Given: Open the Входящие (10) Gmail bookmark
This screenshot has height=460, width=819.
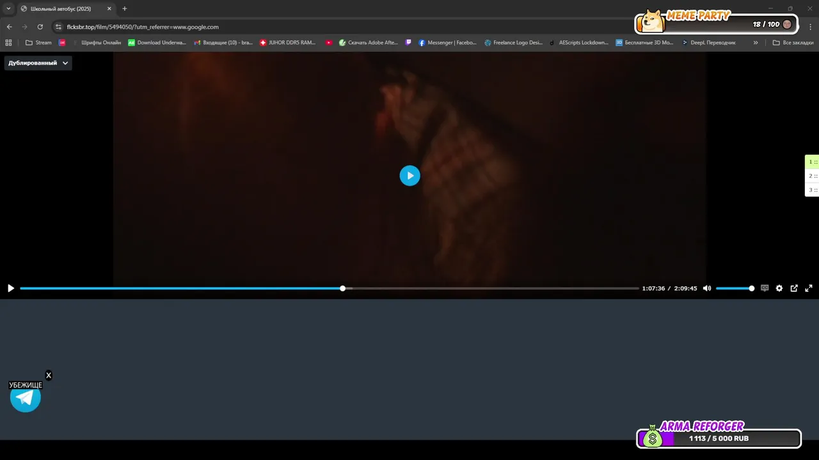Looking at the screenshot, I should tap(223, 43).
